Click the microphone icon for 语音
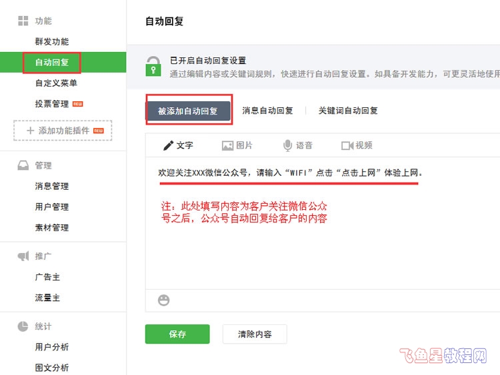This screenshot has width=500, height=375. click(x=287, y=146)
